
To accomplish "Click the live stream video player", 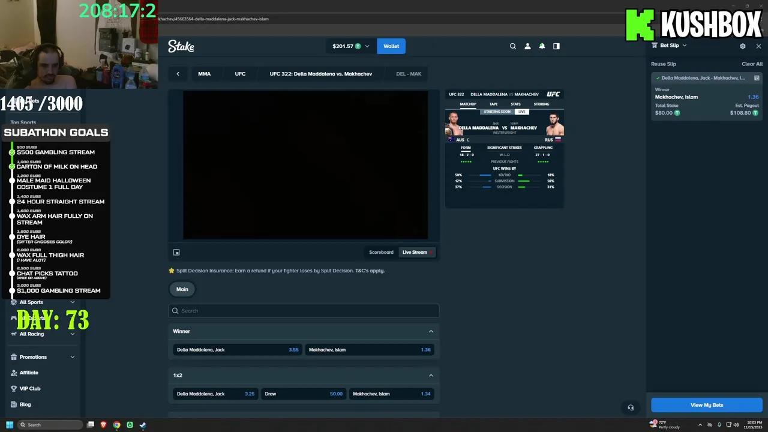I will coord(305,165).
